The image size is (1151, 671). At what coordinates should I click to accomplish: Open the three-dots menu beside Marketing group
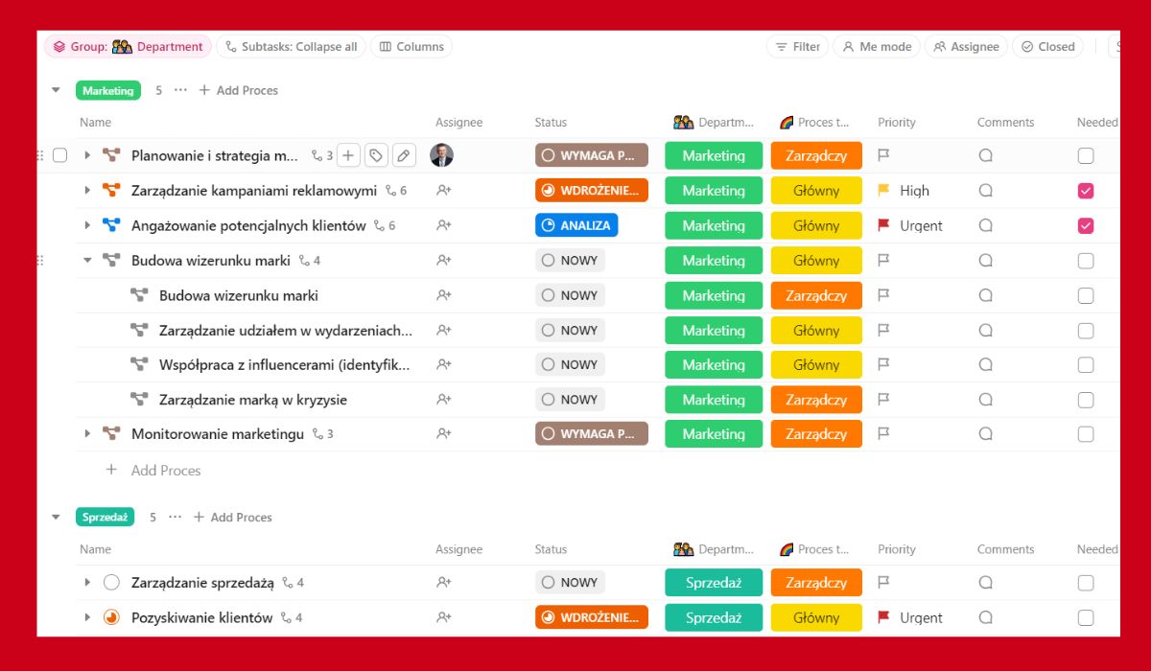tap(180, 90)
